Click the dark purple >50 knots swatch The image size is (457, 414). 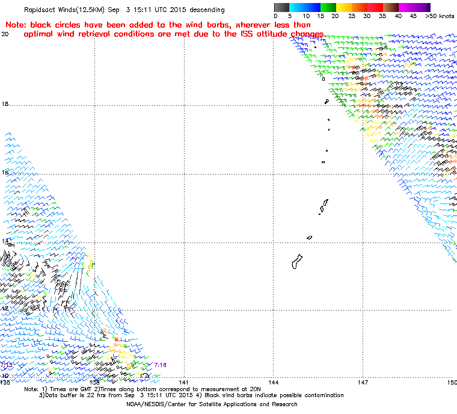[x=429, y=7]
